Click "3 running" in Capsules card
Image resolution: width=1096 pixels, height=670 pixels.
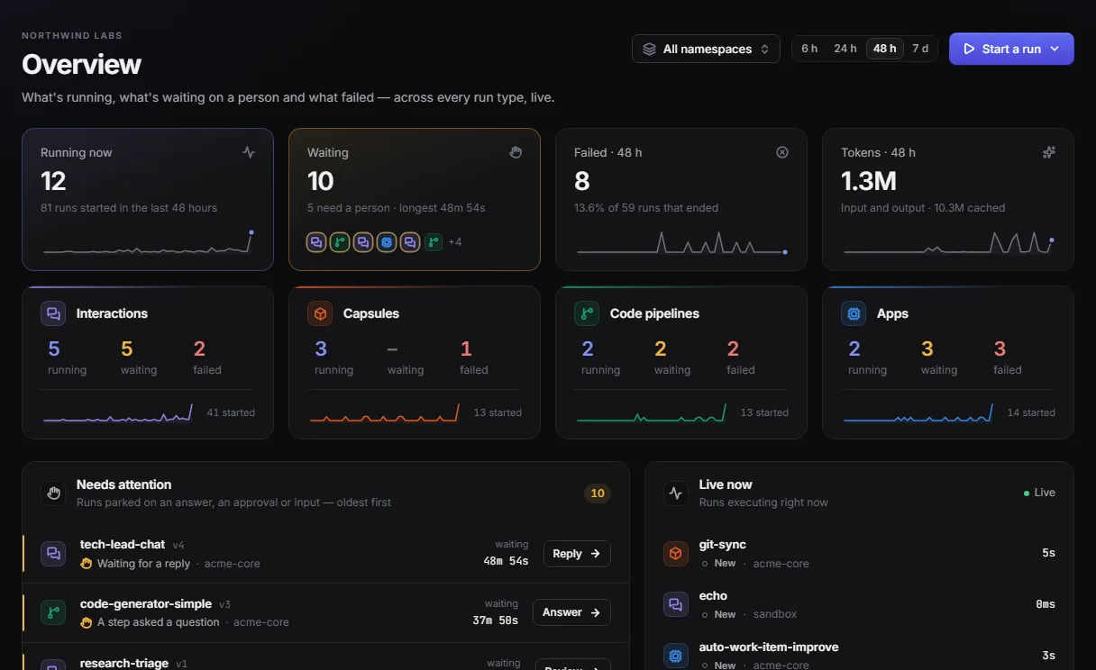pos(333,358)
